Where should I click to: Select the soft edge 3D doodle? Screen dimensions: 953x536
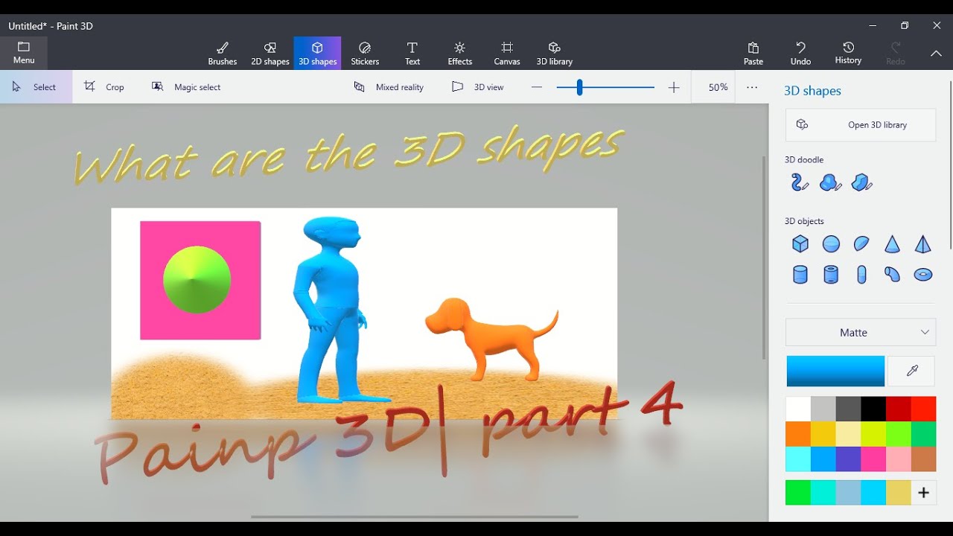(x=831, y=182)
